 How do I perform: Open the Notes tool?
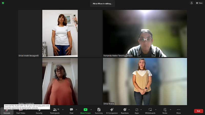[165, 111]
